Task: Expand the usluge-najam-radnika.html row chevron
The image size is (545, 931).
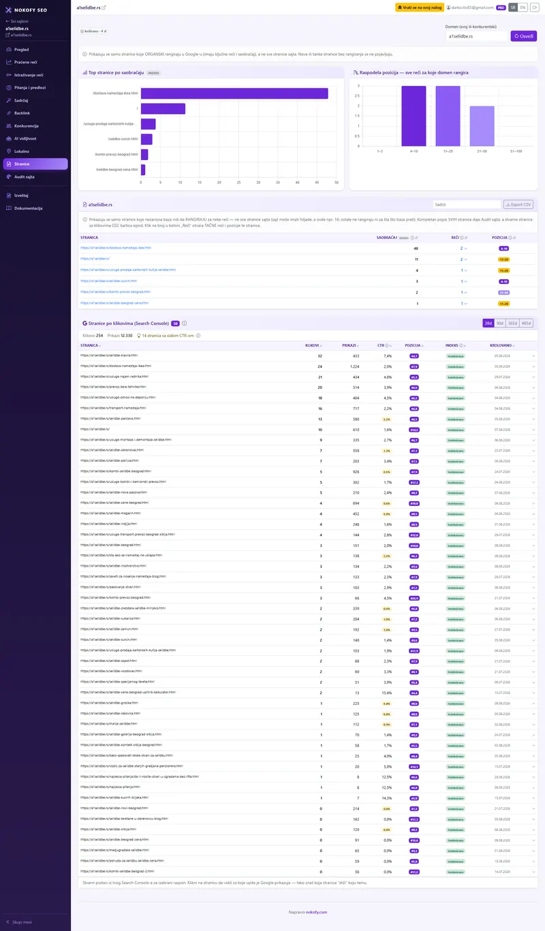Action: click(x=534, y=377)
